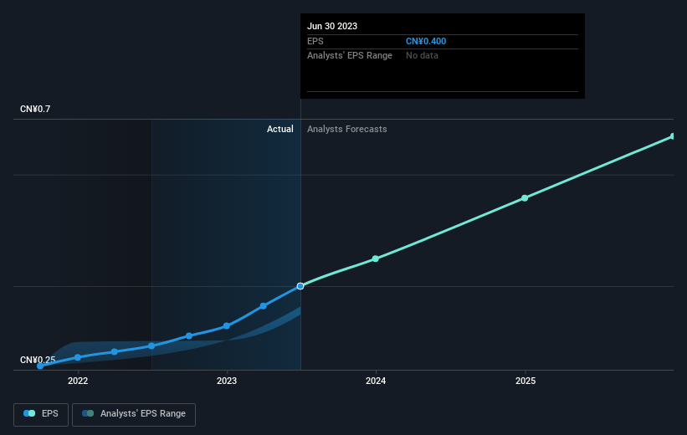Image resolution: width=687 pixels, height=435 pixels.
Task: Click the 2024 x-axis label
Action: (376, 381)
